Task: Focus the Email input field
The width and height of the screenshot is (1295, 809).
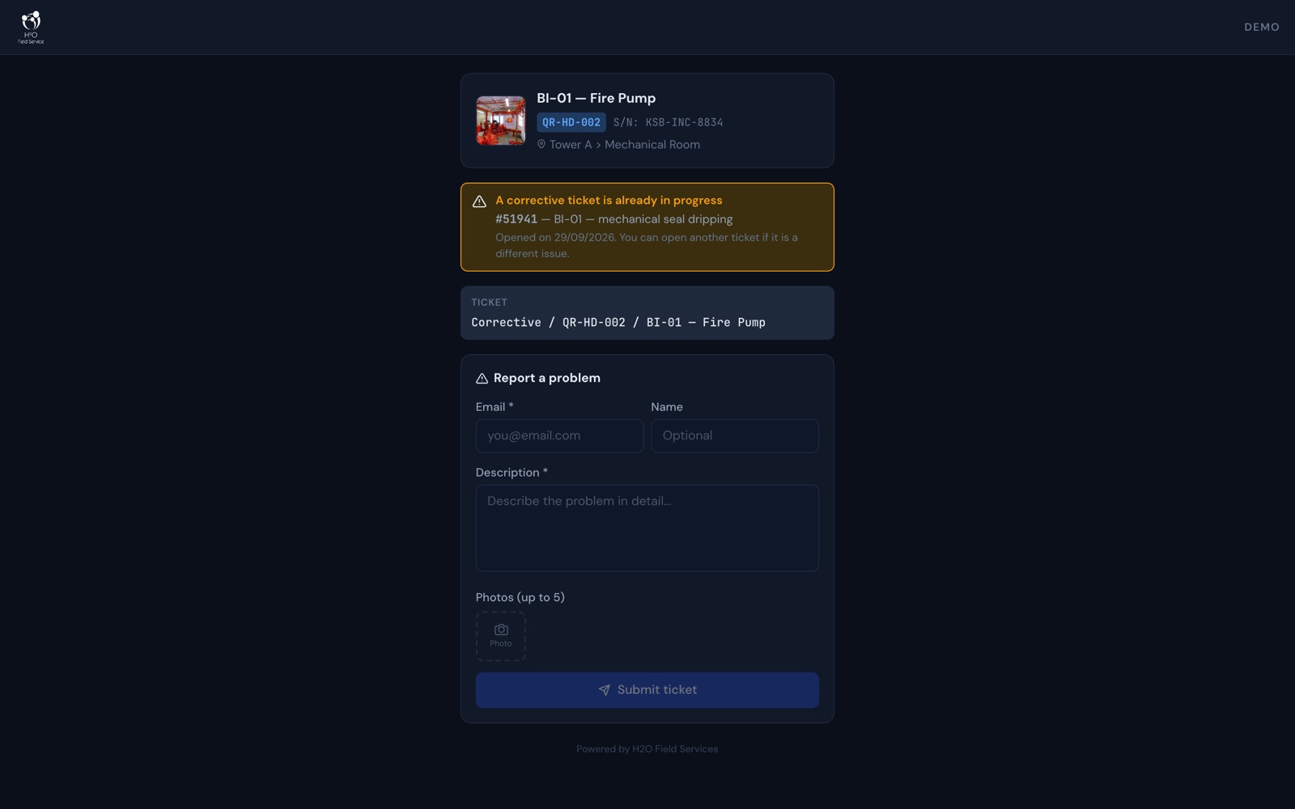Action: click(x=559, y=436)
